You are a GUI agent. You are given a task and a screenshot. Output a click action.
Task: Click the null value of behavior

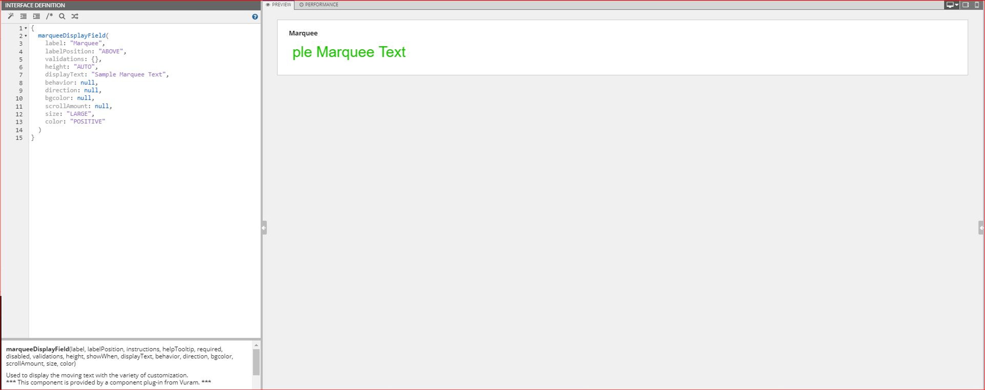click(87, 83)
